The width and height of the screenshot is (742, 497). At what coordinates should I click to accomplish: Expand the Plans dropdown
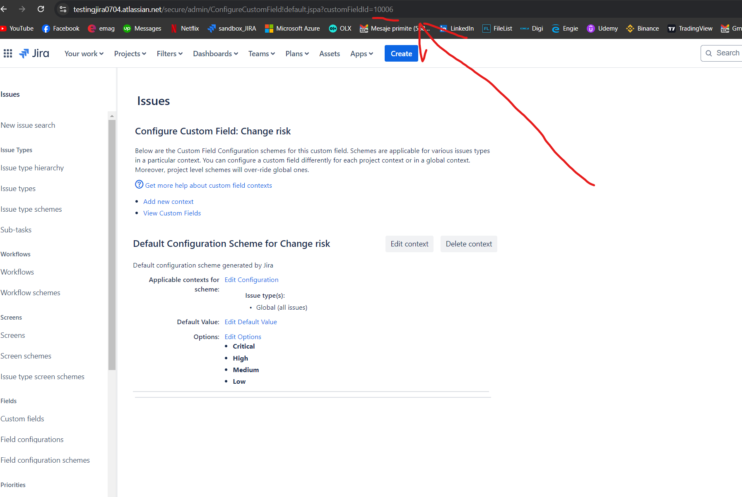tap(297, 54)
